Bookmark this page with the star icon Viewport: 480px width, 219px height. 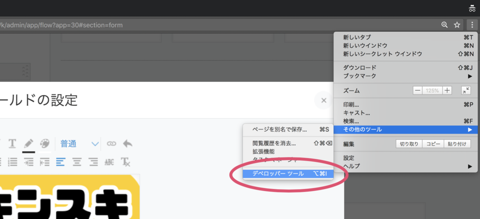457,25
